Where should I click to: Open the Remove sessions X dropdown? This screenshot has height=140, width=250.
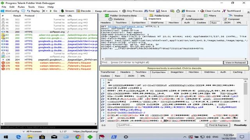coord(45,11)
